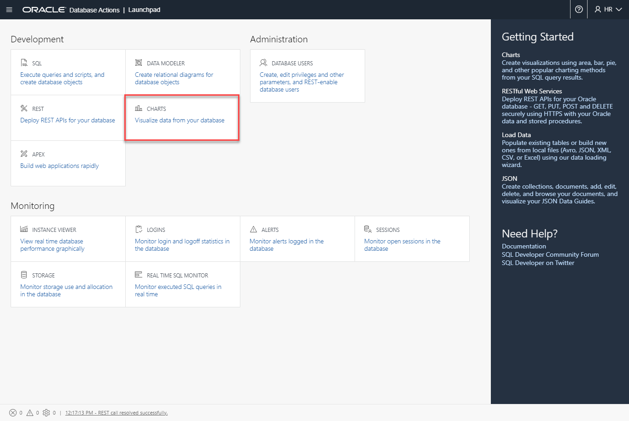Image resolution: width=629 pixels, height=421 pixels.
Task: Open SQL Developer Community Forum link
Action: click(x=550, y=254)
